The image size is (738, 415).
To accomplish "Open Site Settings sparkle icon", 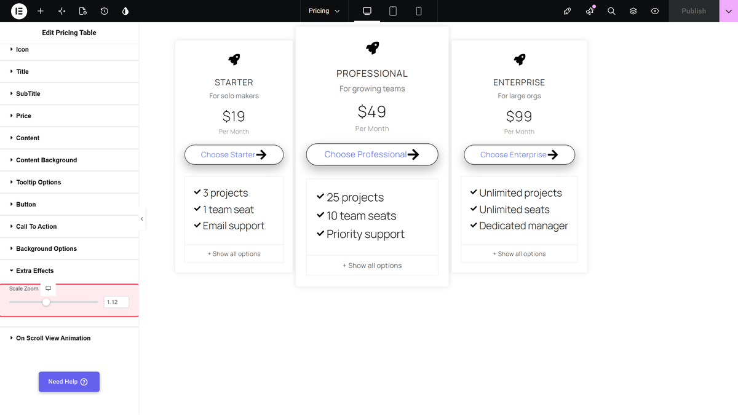I will (x=61, y=11).
